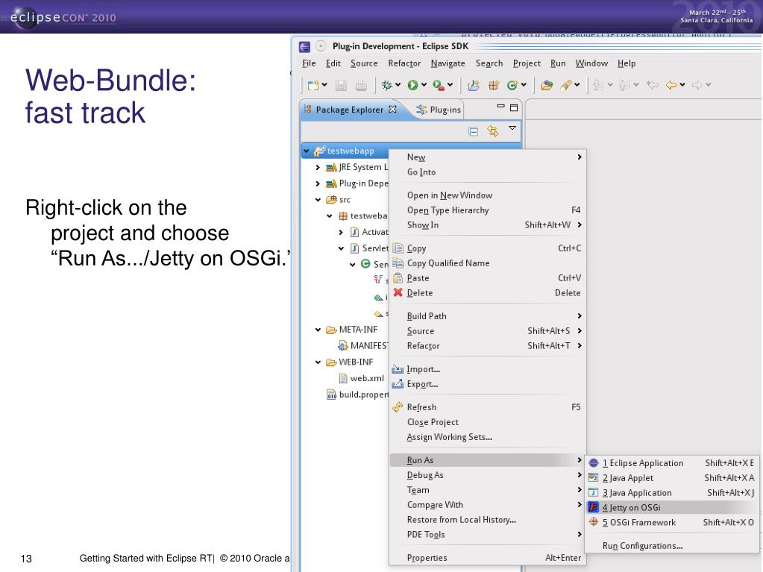Click the New Java Class toolbar icon

(x=512, y=85)
